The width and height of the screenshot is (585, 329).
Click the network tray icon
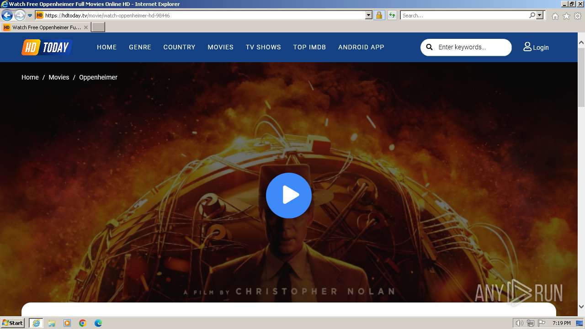click(x=531, y=323)
